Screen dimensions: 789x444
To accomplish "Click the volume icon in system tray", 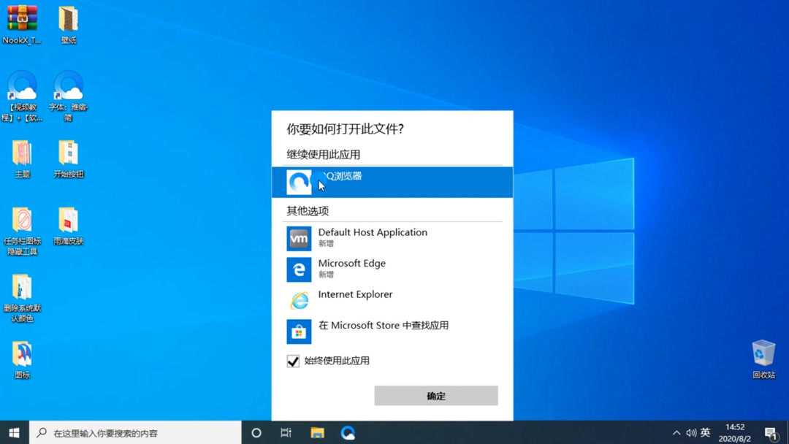I will 690,432.
